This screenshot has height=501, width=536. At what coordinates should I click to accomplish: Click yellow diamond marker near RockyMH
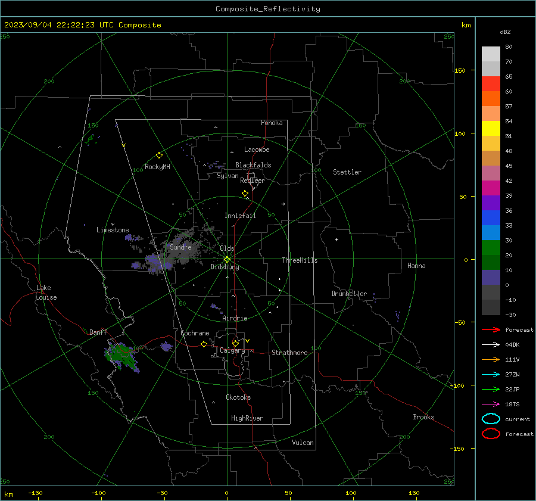point(159,155)
